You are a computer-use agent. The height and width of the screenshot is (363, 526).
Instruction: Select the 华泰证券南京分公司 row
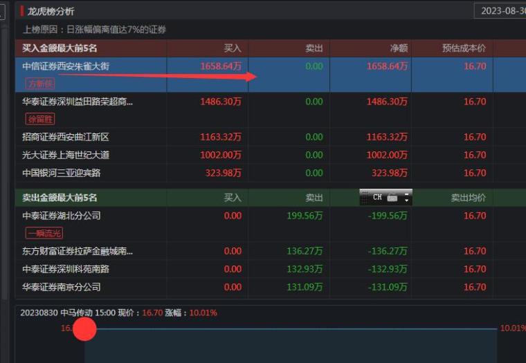click(x=271, y=287)
